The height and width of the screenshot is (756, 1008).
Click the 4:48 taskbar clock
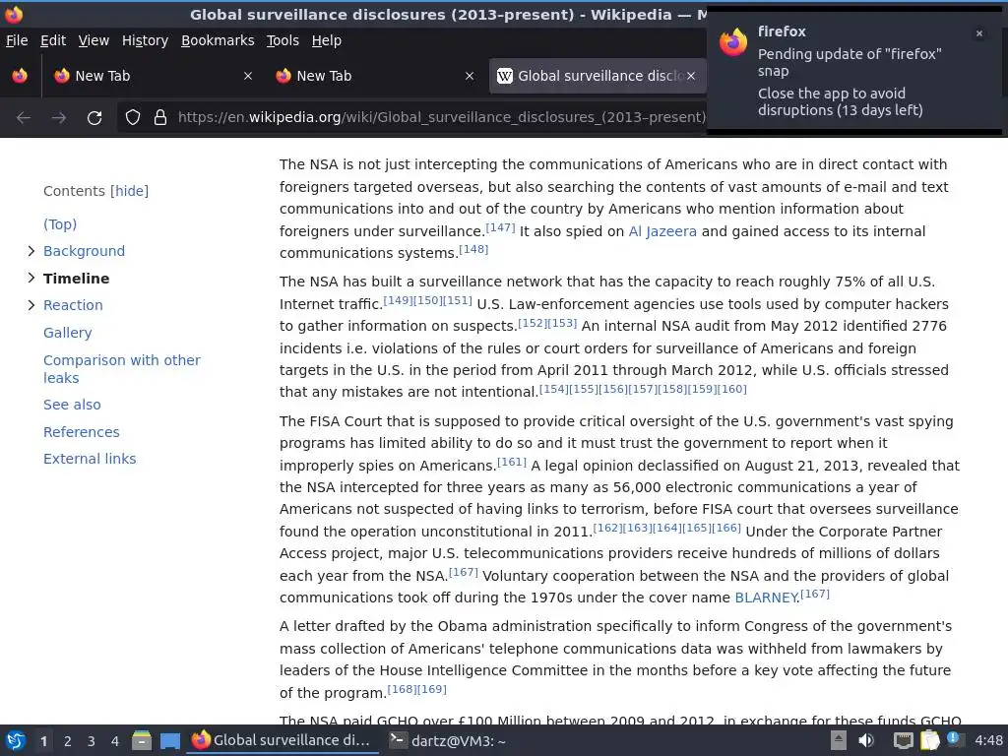[988, 740]
